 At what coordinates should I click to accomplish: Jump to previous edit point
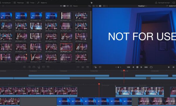[x=173, y=67]
